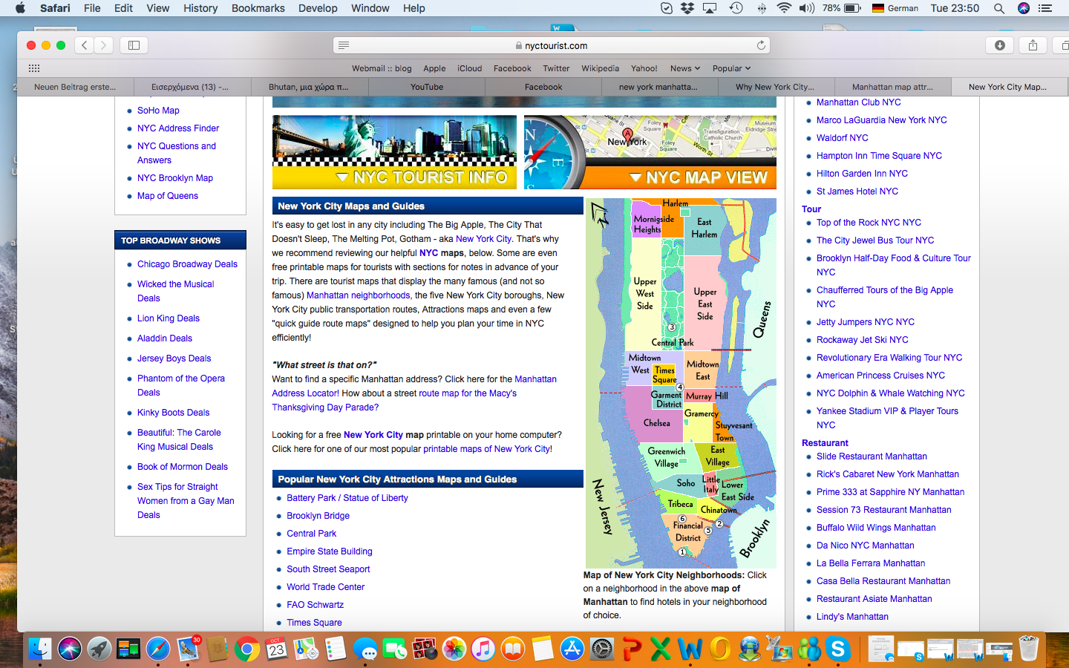Open Top of the Rock NYC link

tap(869, 223)
